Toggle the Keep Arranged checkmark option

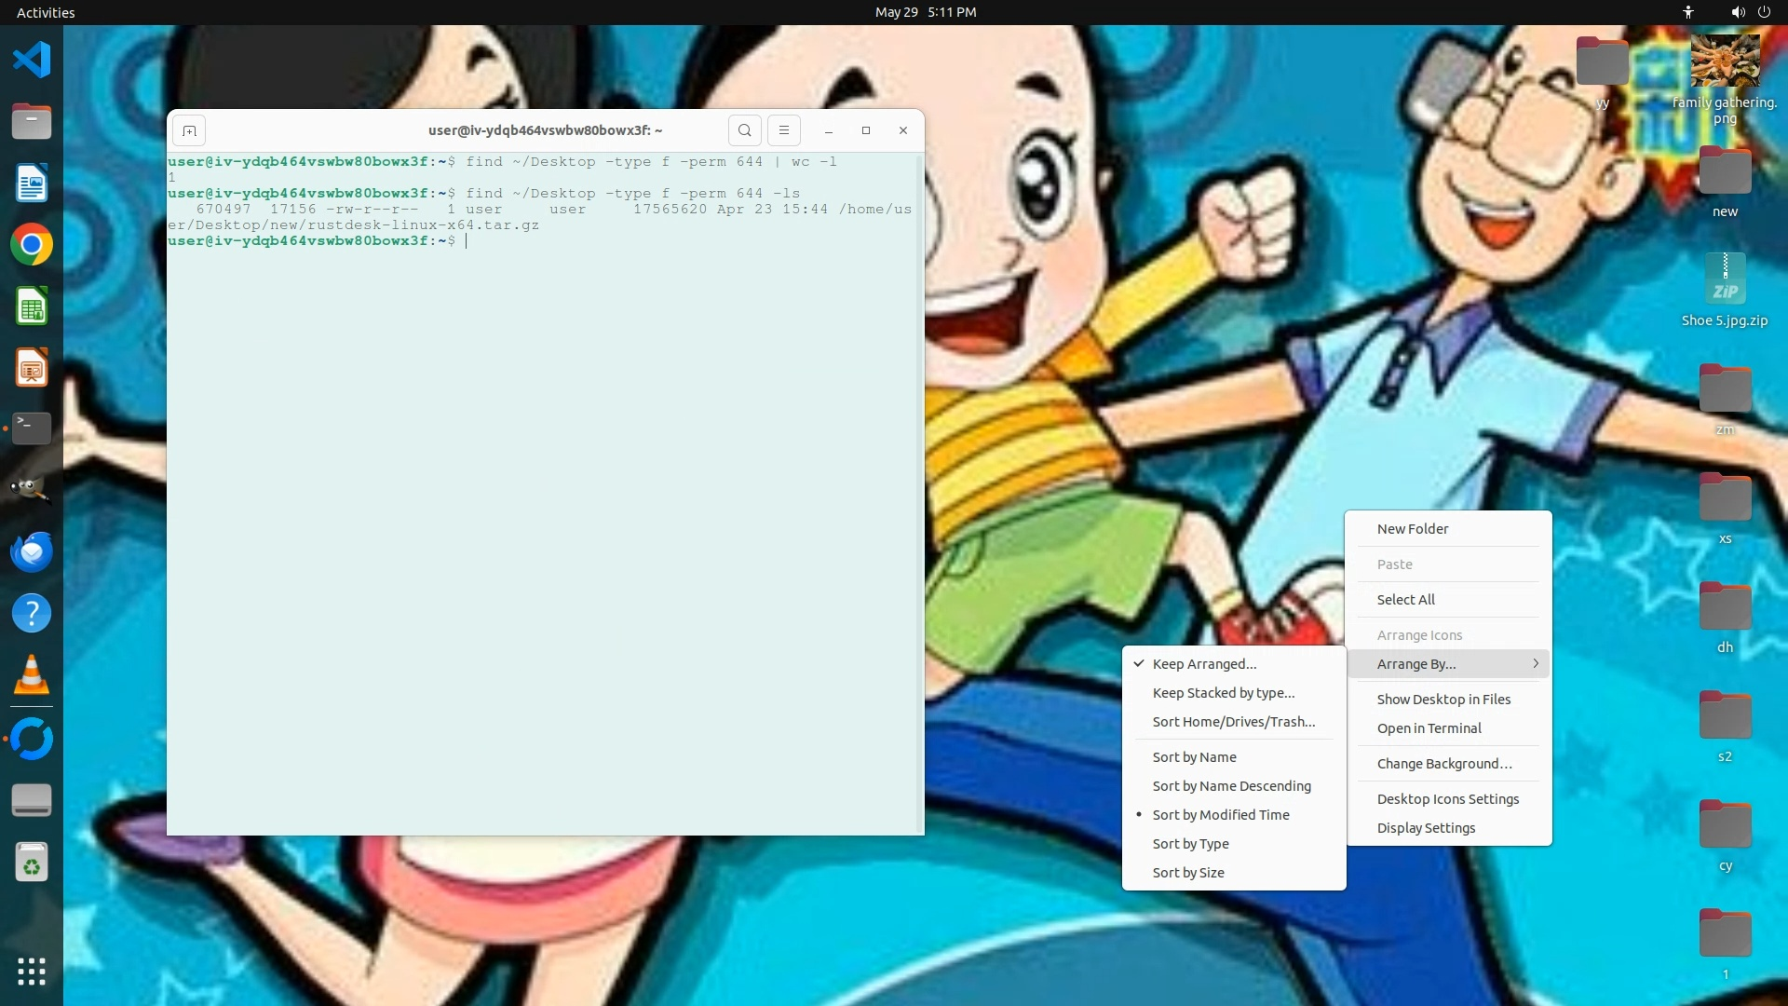click(x=1204, y=664)
